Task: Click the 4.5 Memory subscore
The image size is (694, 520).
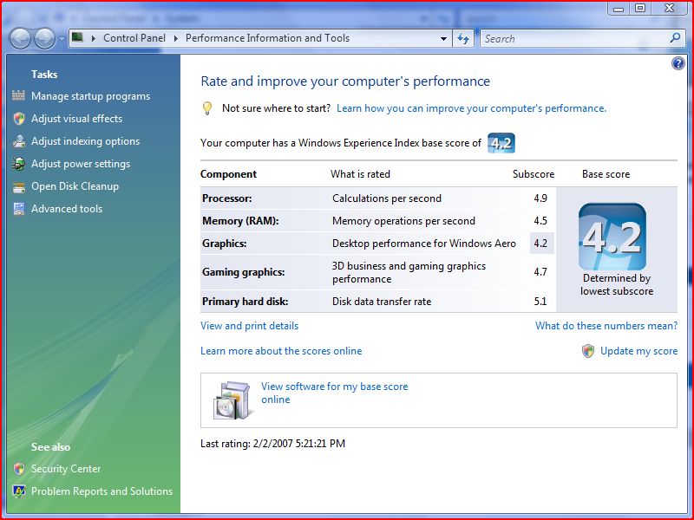Action: point(540,221)
